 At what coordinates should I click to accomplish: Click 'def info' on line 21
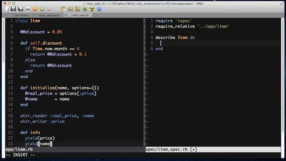pos(30,132)
